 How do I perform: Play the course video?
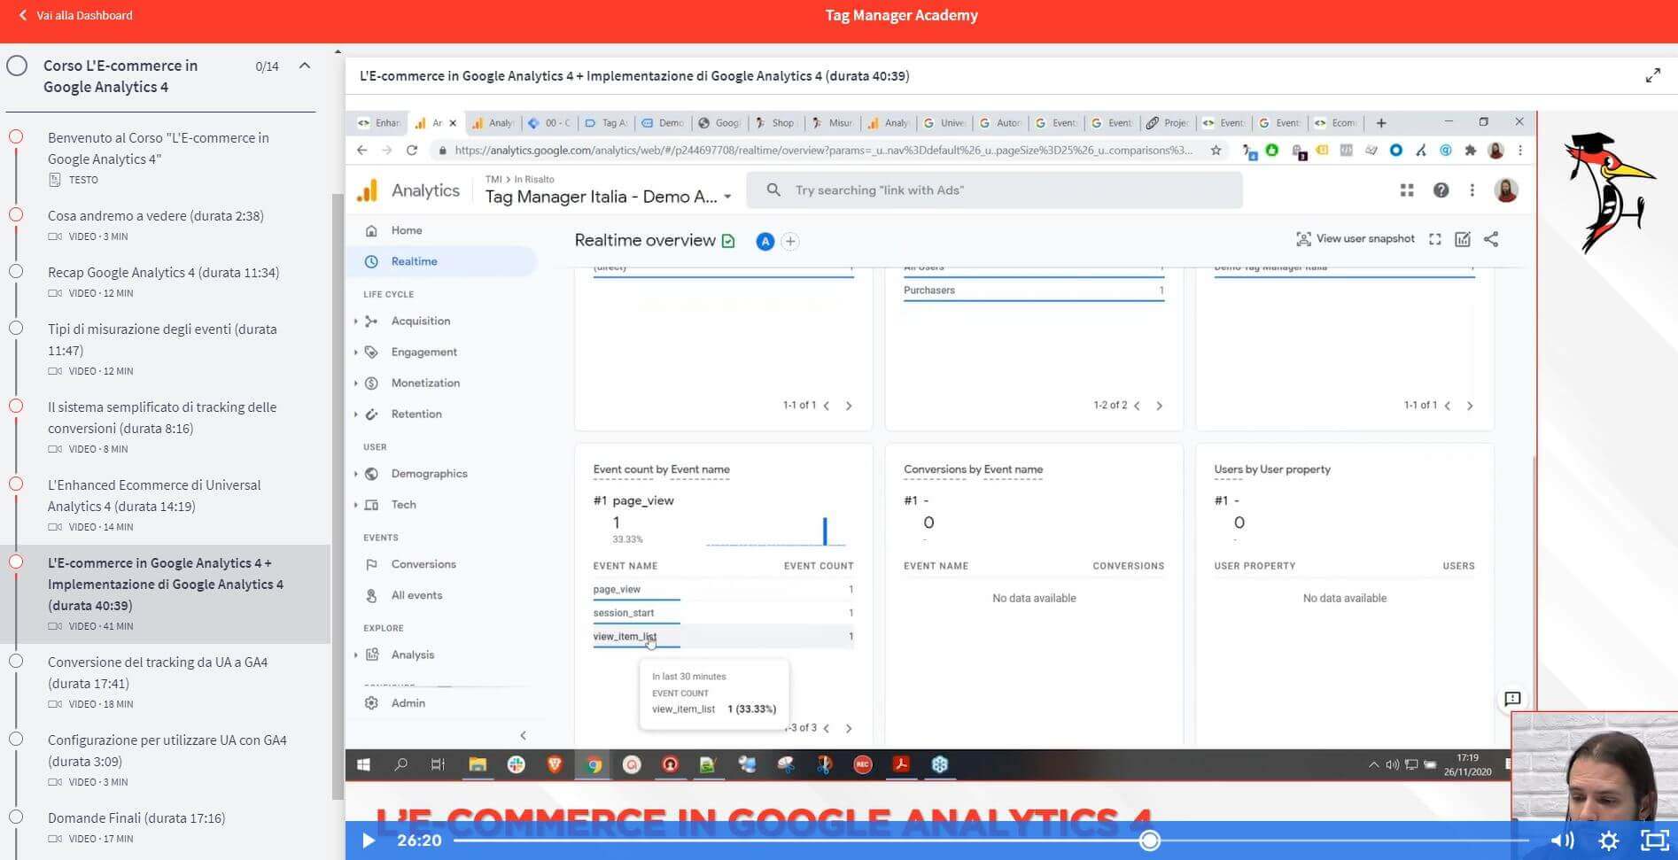tap(369, 841)
